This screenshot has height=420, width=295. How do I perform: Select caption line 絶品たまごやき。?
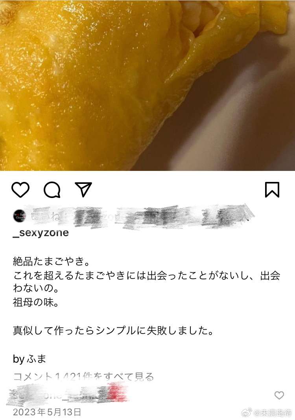[52, 261]
